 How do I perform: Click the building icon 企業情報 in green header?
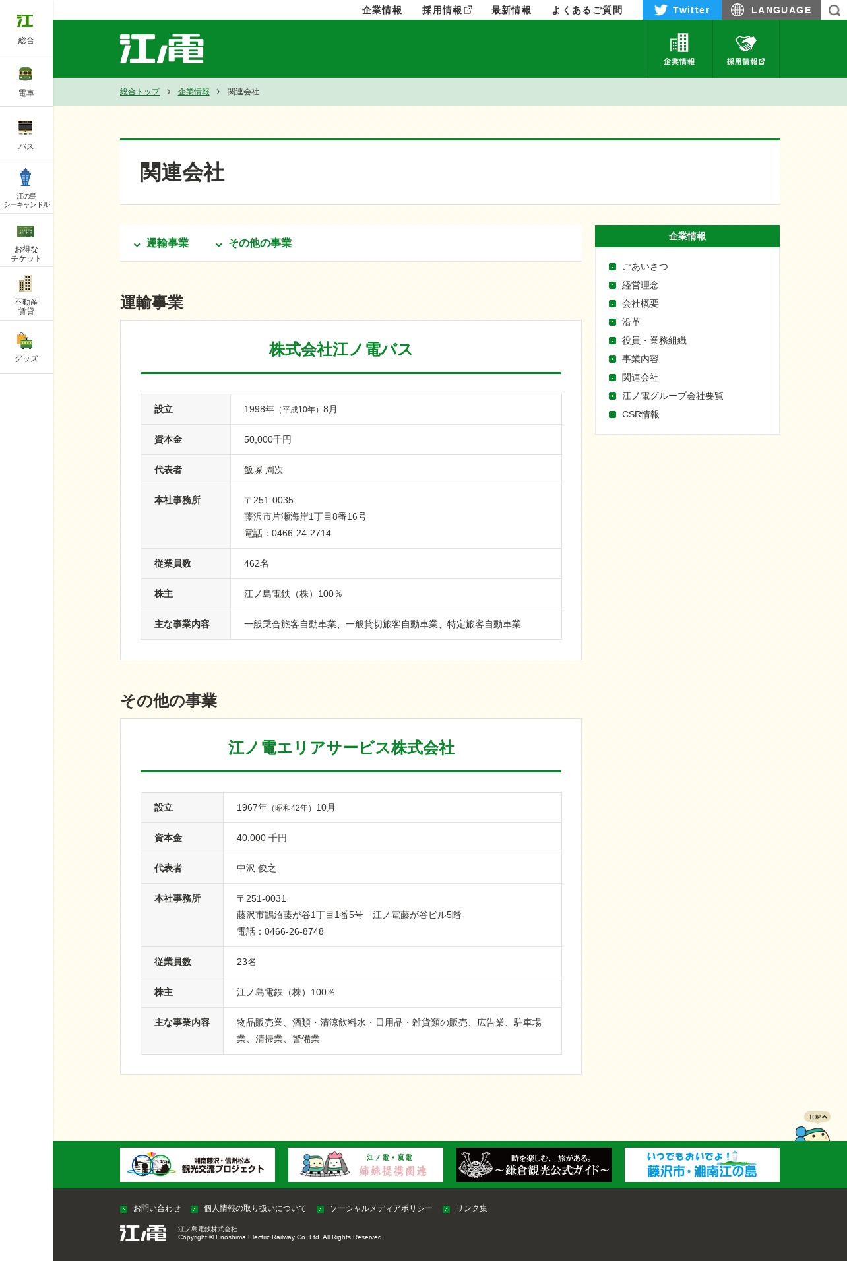pyautogui.click(x=679, y=49)
